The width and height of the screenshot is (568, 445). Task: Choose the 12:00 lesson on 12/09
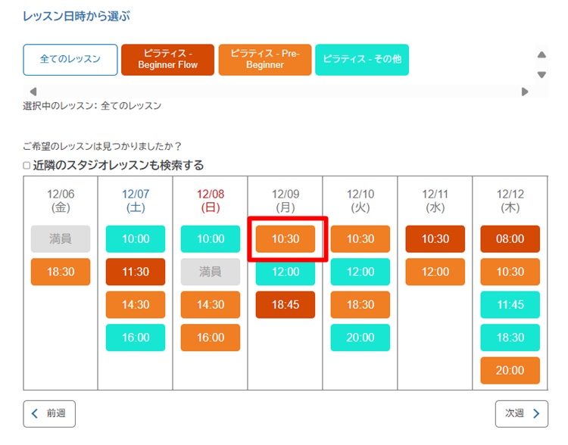(286, 272)
